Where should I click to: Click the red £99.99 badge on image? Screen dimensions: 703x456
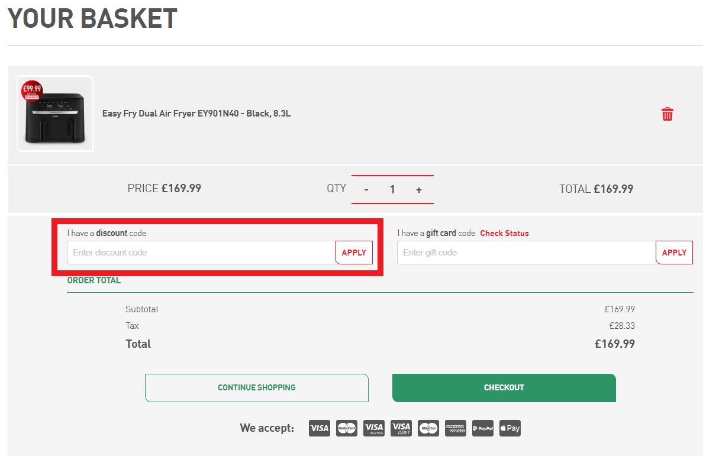pyautogui.click(x=32, y=91)
